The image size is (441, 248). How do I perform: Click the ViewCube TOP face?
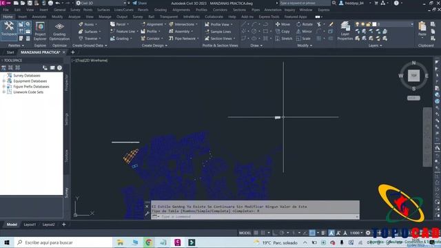pos(413,75)
